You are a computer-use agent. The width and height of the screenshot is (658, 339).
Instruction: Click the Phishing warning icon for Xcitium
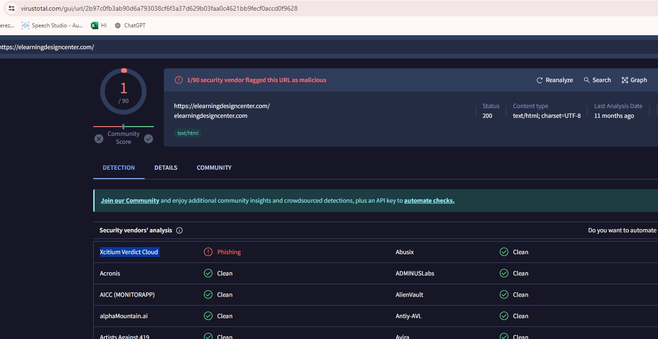coord(208,252)
